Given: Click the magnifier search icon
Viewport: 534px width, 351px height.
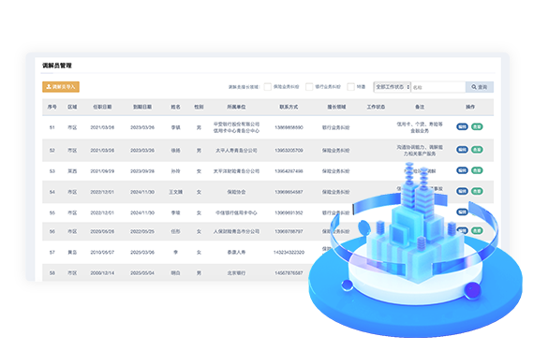Looking at the screenshot, I should click(x=474, y=87).
